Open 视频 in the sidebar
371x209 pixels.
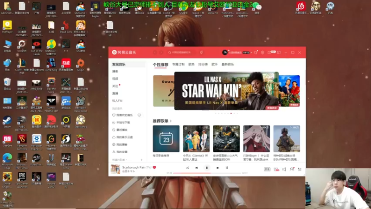[115, 78]
